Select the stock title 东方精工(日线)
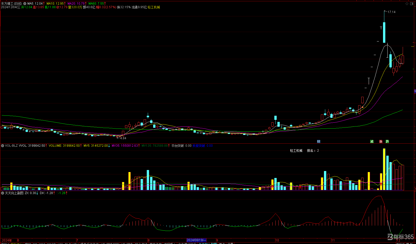The height and width of the screenshot is (244, 416). click(12, 4)
